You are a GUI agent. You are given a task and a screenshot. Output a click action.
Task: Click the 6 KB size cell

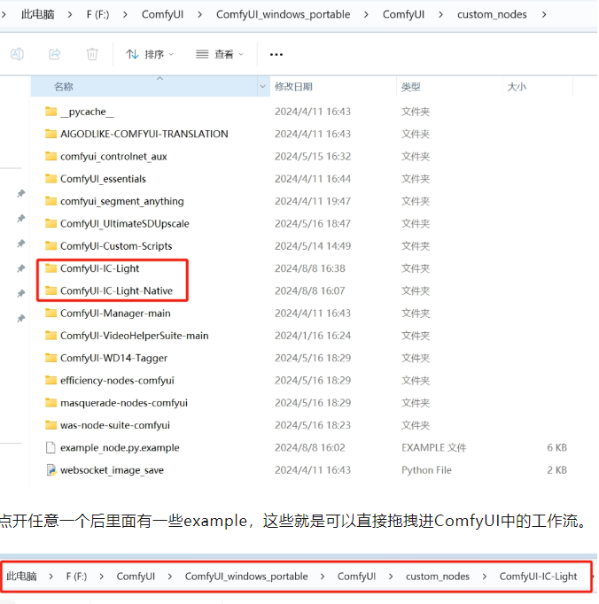pos(556,447)
